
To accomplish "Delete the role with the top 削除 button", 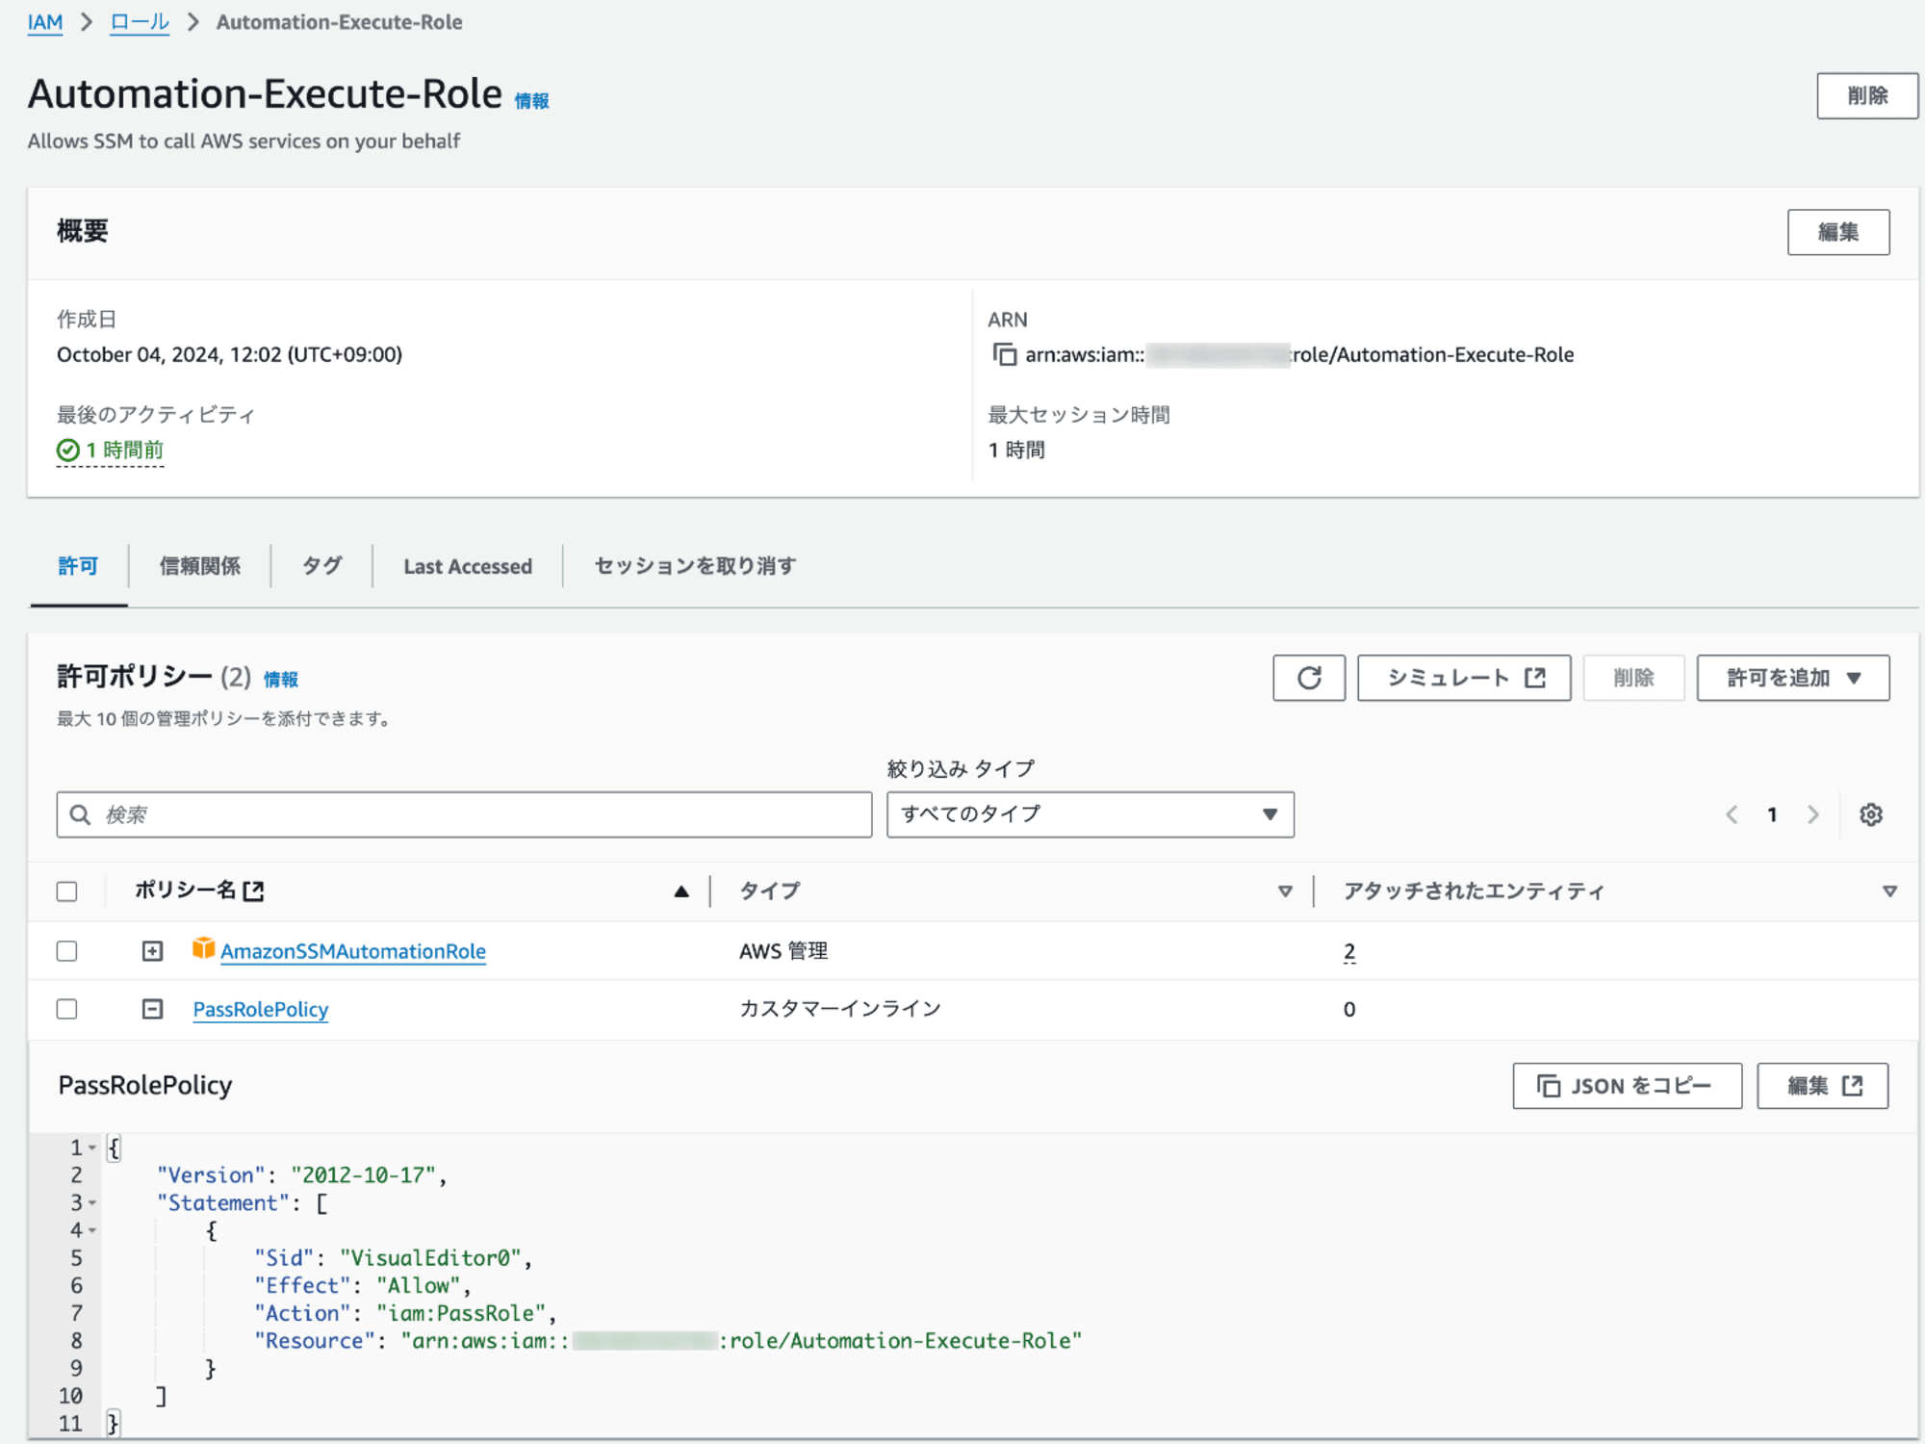I will tap(1867, 95).
